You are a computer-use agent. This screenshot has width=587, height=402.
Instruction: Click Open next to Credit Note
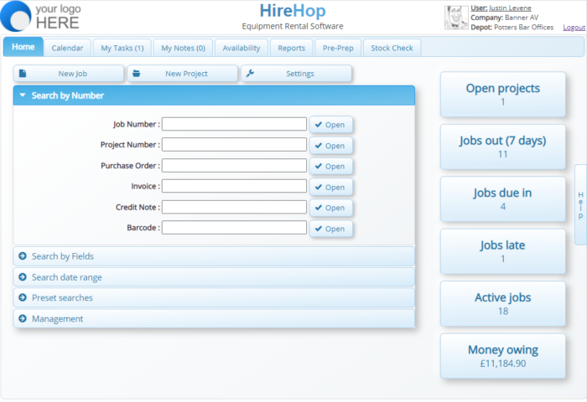330,208
